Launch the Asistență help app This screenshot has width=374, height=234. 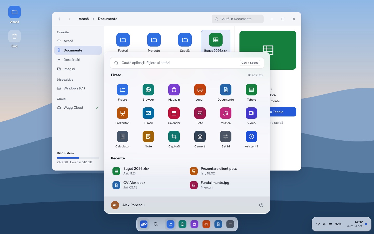(251, 140)
